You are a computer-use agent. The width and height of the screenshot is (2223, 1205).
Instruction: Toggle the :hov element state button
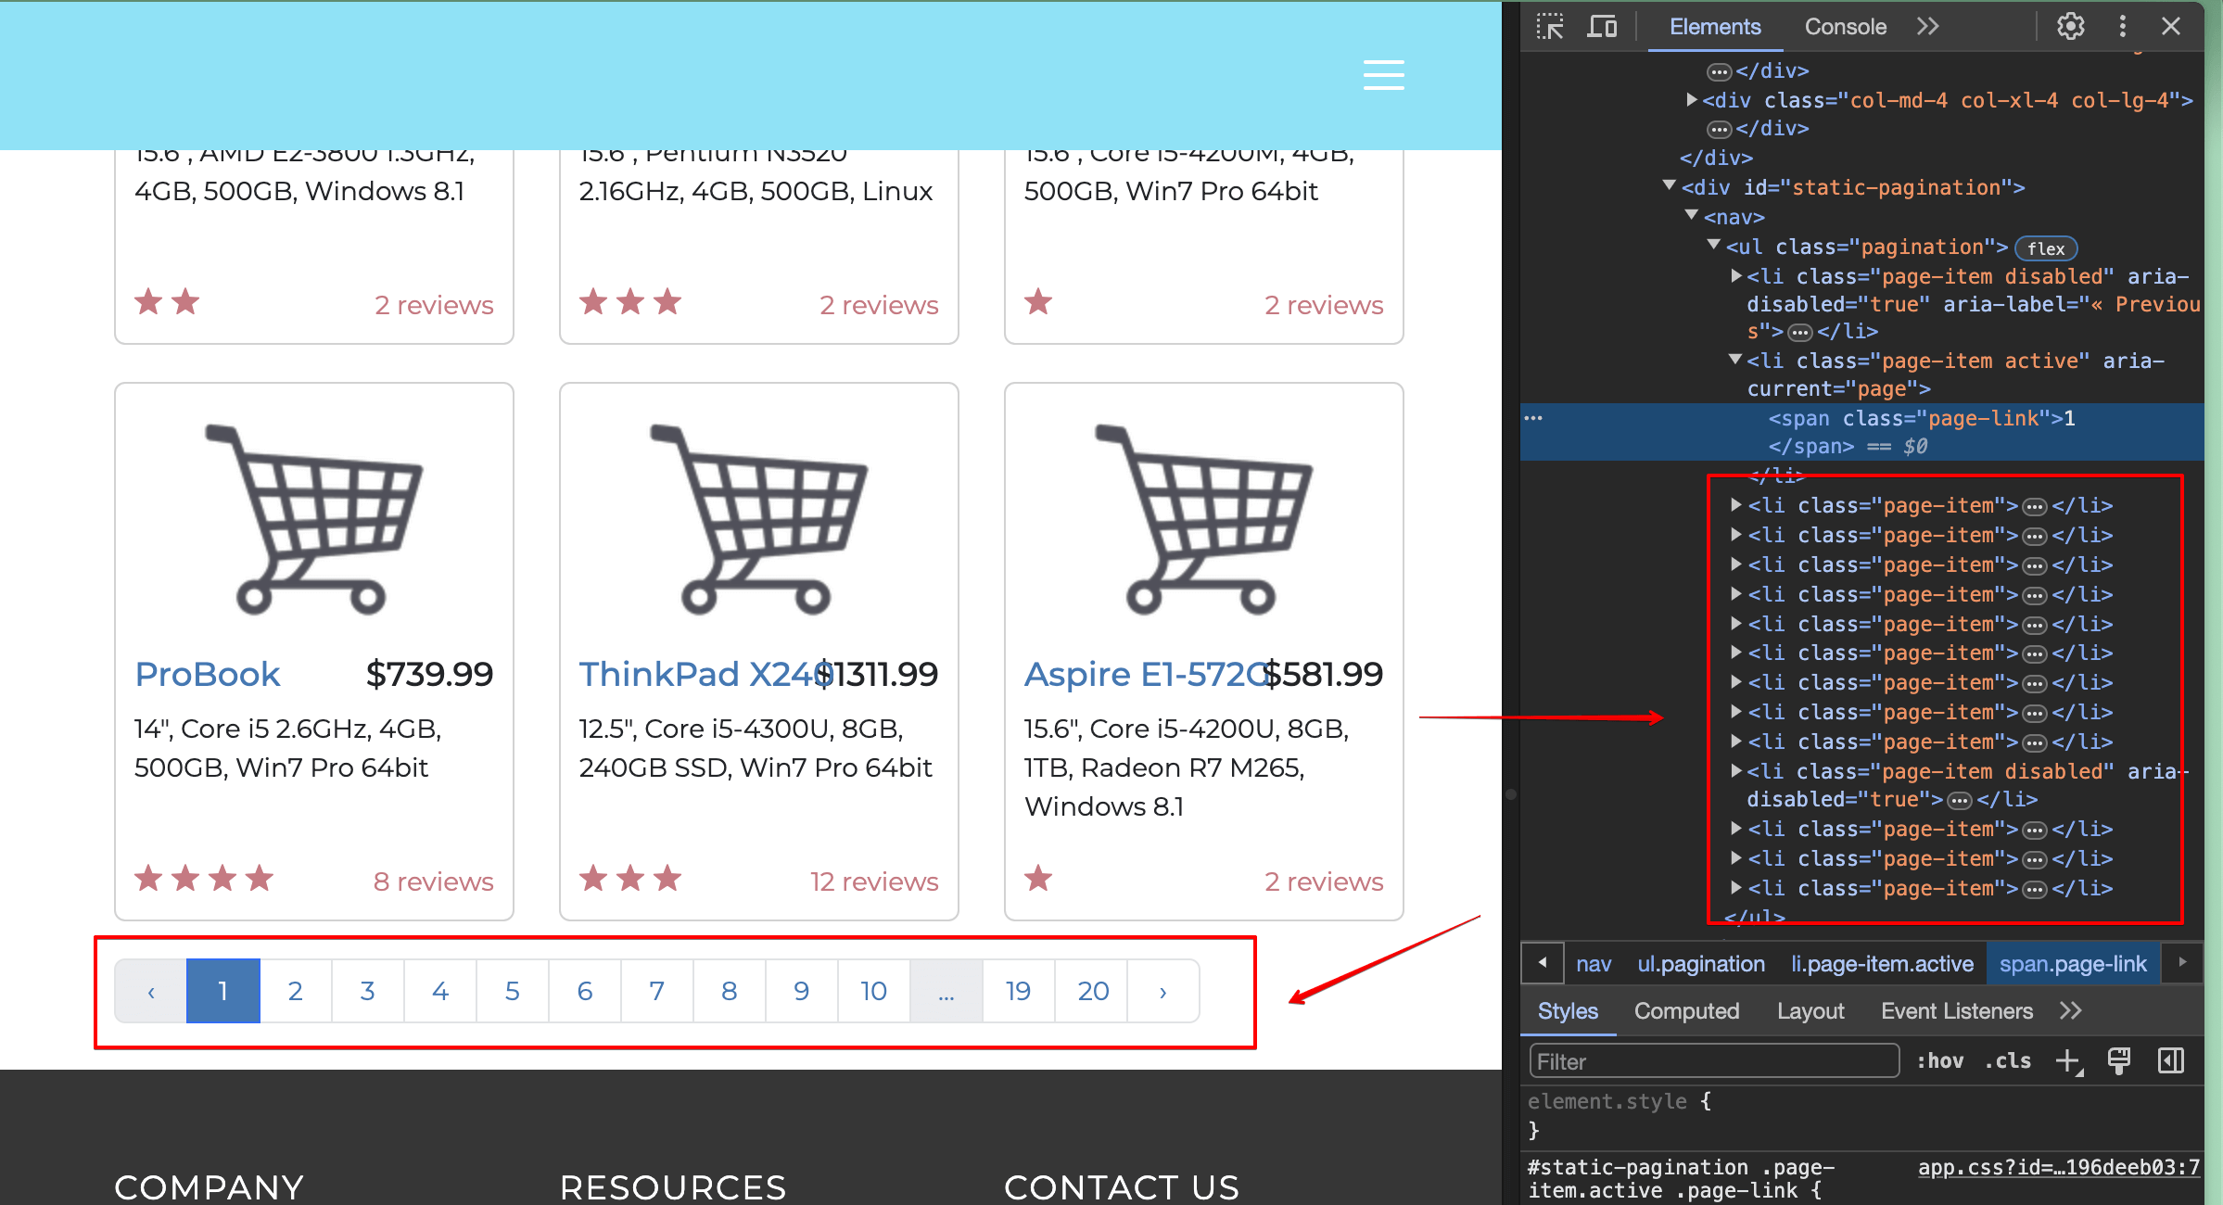(1939, 1061)
